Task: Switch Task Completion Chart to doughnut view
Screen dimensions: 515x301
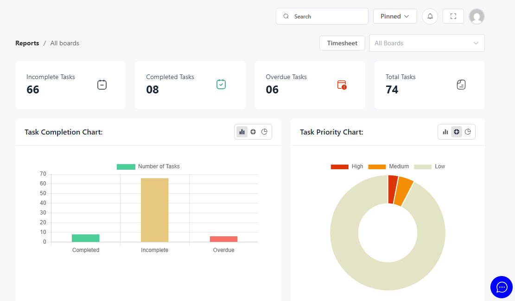Action: coord(253,132)
